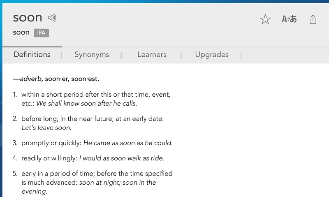The image size is (329, 197).
Task: Click definition "before long; in the near future"
Action: tap(93, 119)
